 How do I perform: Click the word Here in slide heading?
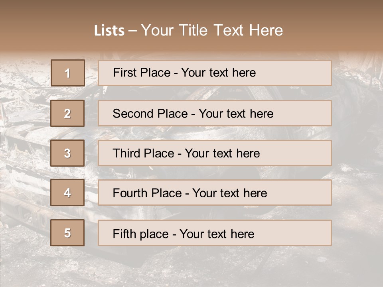coord(265,31)
